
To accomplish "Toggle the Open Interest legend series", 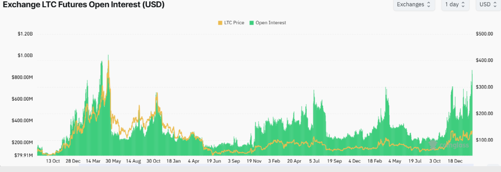I will (268, 22).
